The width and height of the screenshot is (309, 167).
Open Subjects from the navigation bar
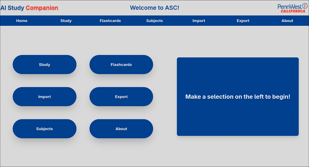(154, 21)
